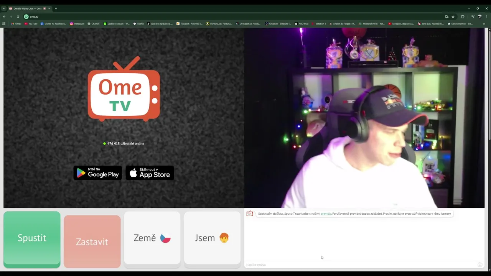Open the Minecraft Wiki bookmark
The image size is (491, 276).
[372, 24]
